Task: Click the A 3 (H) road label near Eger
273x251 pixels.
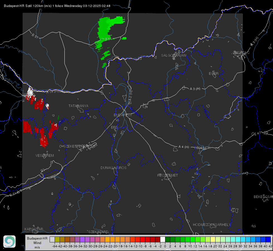Action: pyautogui.click(x=195, y=89)
